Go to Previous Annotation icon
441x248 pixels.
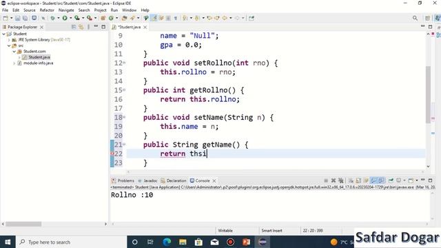pos(197,18)
